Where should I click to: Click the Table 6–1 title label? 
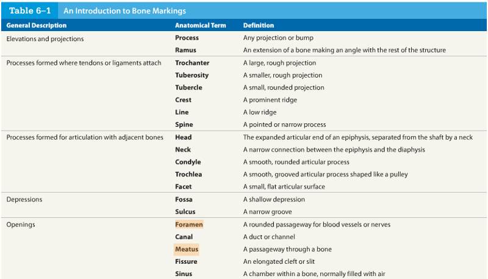pyautogui.click(x=29, y=11)
